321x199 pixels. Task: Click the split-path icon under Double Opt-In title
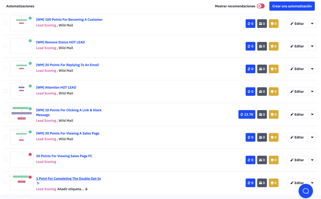click(x=38, y=183)
